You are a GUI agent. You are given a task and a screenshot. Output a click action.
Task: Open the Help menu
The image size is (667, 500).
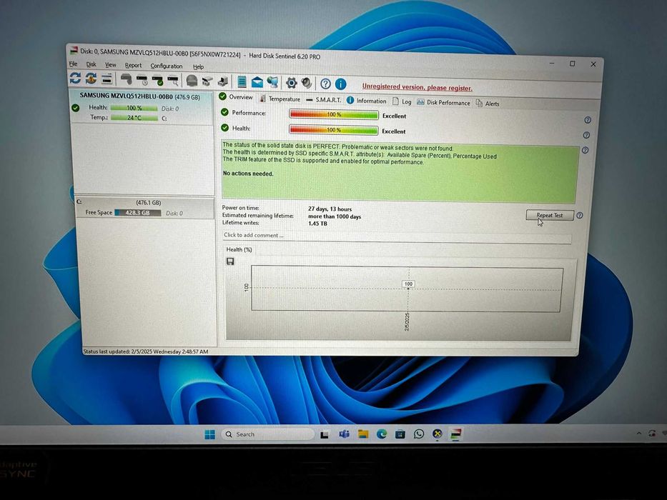pos(198,66)
